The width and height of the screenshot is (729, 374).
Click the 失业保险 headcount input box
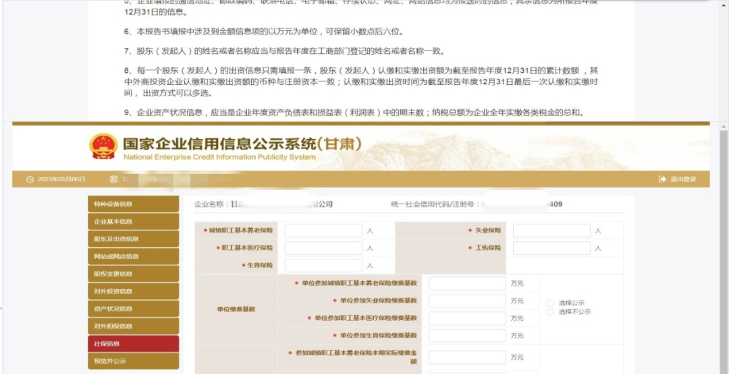point(551,230)
